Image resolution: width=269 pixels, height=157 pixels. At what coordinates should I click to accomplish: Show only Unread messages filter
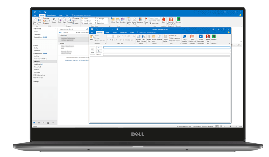pyautogui.click(x=65, y=33)
